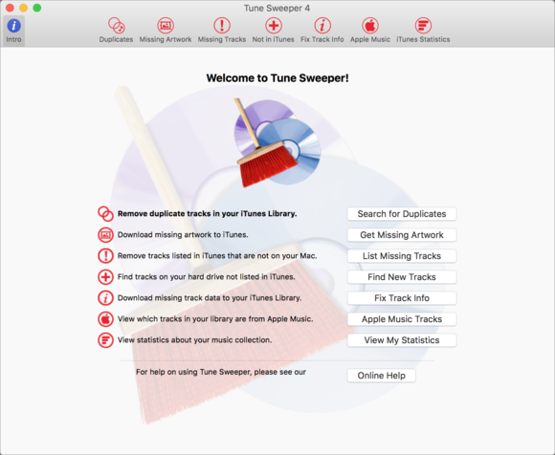Close the Tune Sweeper window
The height and width of the screenshot is (455, 555).
tap(10, 8)
